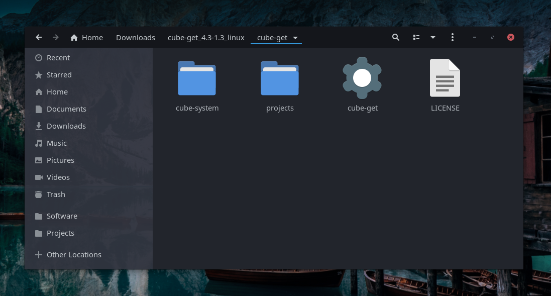This screenshot has width=551, height=296.
Task: Expand the view options dropdown arrow
Action: [x=432, y=38]
